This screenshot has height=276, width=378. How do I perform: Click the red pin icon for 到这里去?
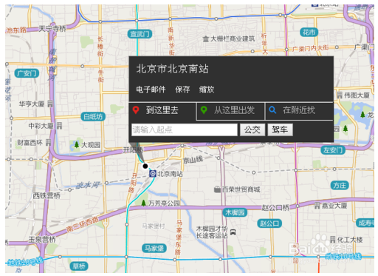click(136, 110)
